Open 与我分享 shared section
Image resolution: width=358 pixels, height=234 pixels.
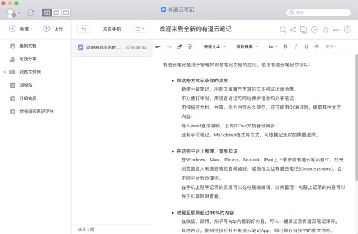pos(28,59)
